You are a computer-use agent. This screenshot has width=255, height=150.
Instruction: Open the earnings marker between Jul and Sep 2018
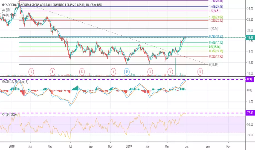(82, 71)
